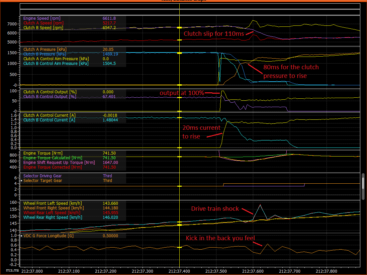Viewport: 367px width, 275px height.
Task: Click the 212:37.400 time axis label
Action: pos(180,270)
